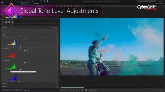
Task: Click the first icon in playback bar
Action: click(62, 90)
